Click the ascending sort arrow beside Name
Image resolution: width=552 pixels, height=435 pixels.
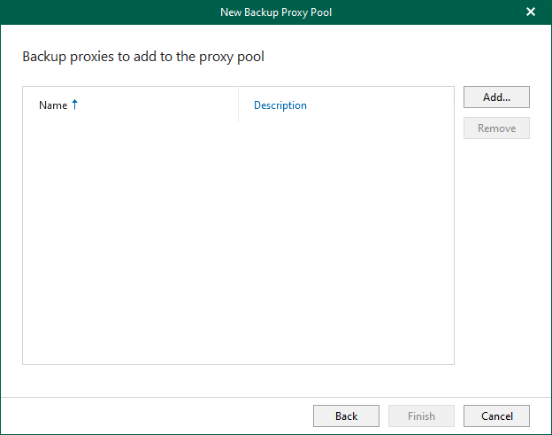pyautogui.click(x=75, y=105)
